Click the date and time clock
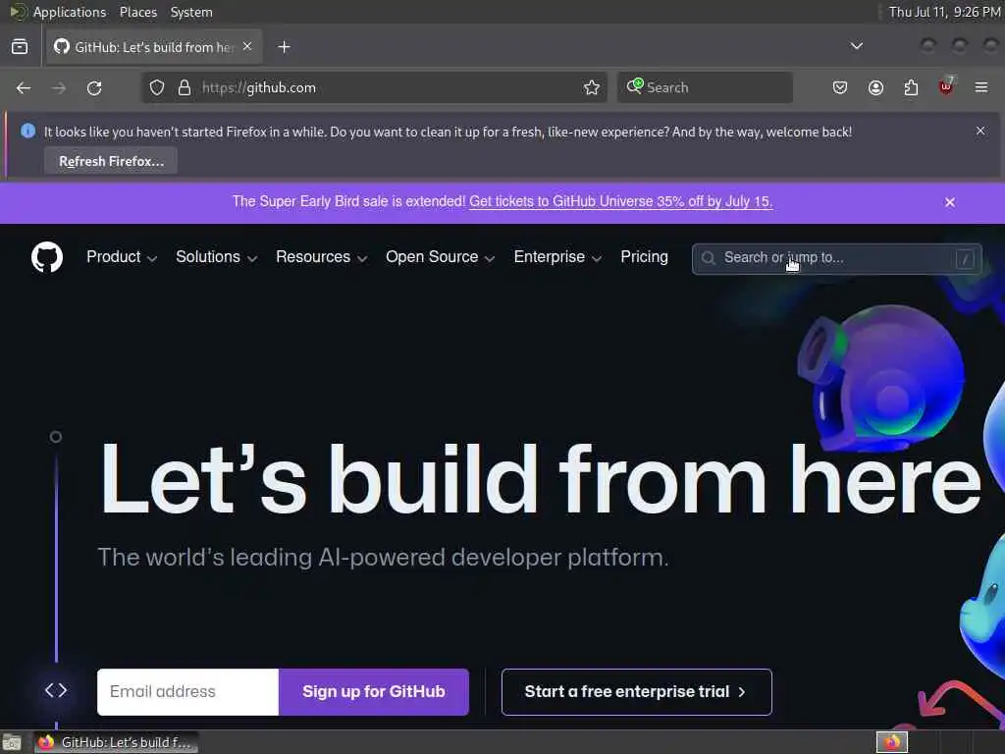This screenshot has width=1005, height=754. (x=945, y=12)
